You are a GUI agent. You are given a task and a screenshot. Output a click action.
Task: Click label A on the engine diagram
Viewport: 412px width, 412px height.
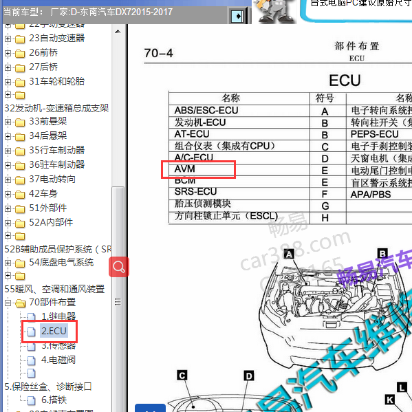point(289,254)
